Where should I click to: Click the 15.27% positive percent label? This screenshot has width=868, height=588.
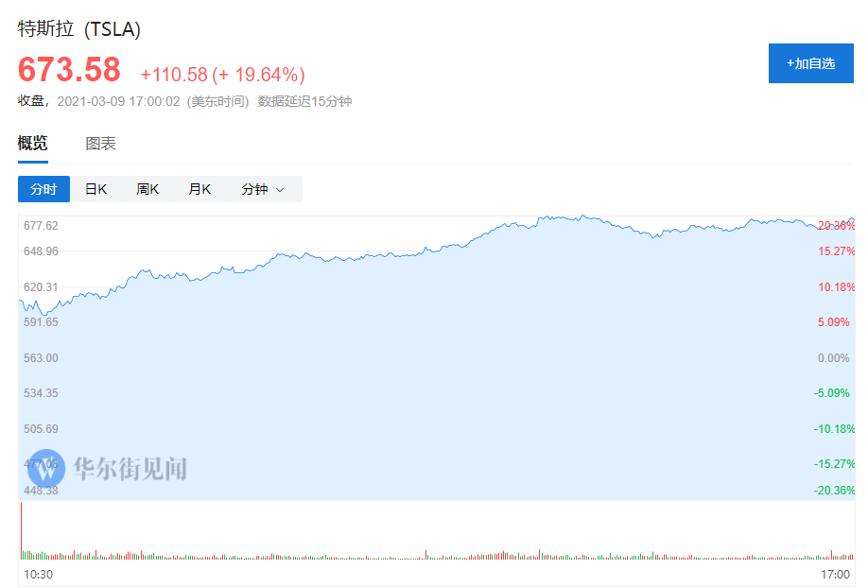837,251
